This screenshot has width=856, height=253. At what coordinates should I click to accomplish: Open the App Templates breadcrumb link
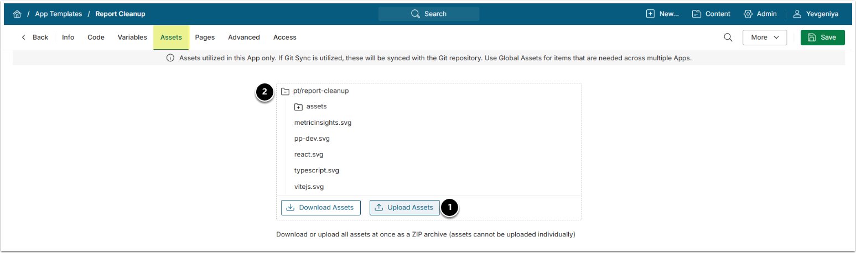point(58,14)
